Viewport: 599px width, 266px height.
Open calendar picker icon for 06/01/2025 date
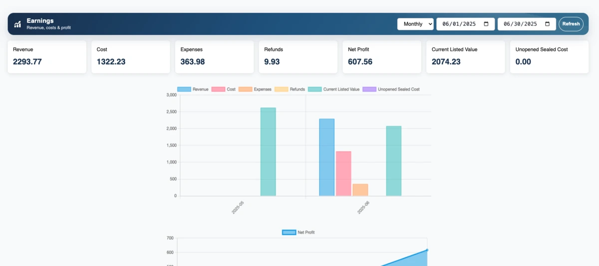[486, 24]
